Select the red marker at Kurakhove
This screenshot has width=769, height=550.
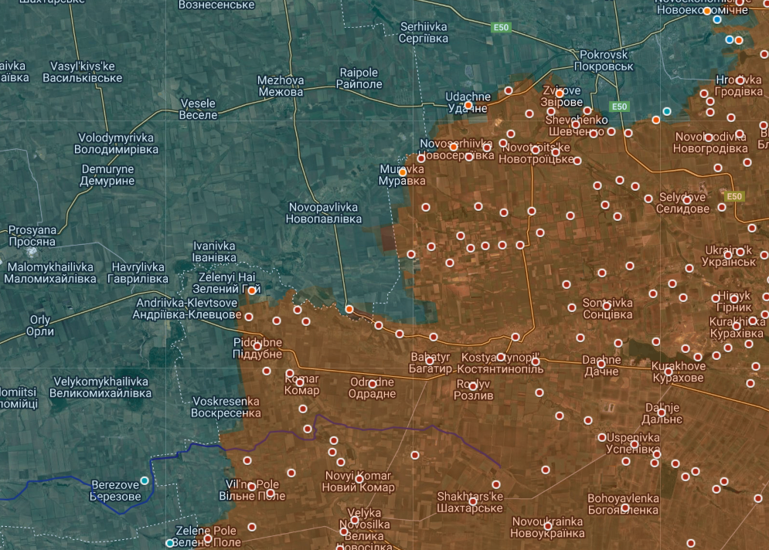click(669, 372)
